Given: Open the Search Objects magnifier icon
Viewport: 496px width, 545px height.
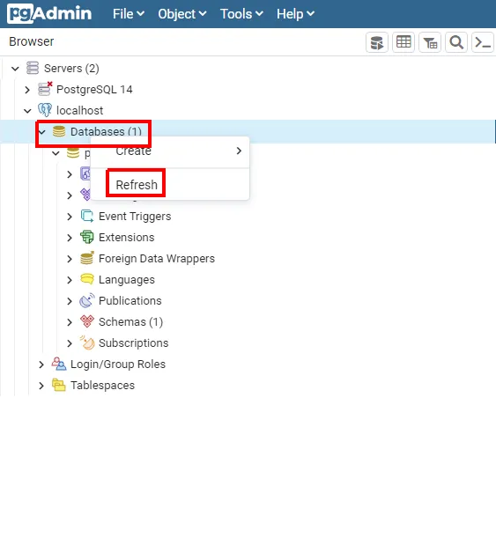Looking at the screenshot, I should click(456, 42).
